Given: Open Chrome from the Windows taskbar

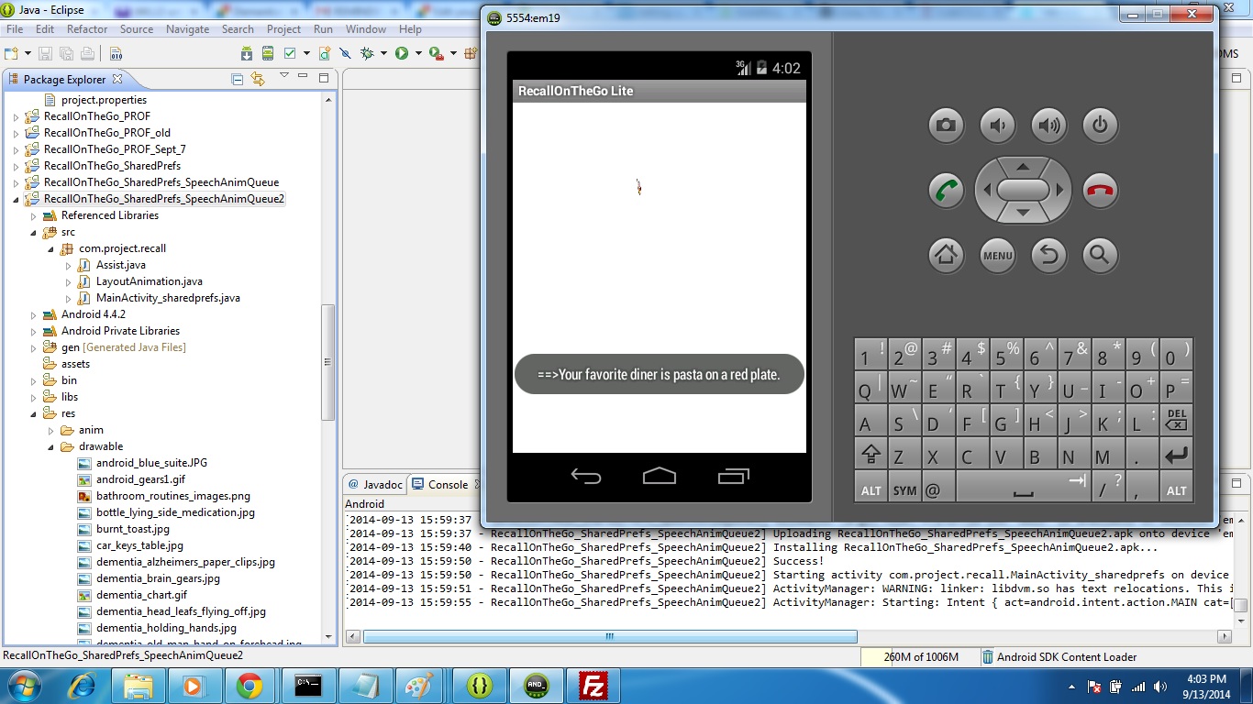Looking at the screenshot, I should (x=249, y=686).
